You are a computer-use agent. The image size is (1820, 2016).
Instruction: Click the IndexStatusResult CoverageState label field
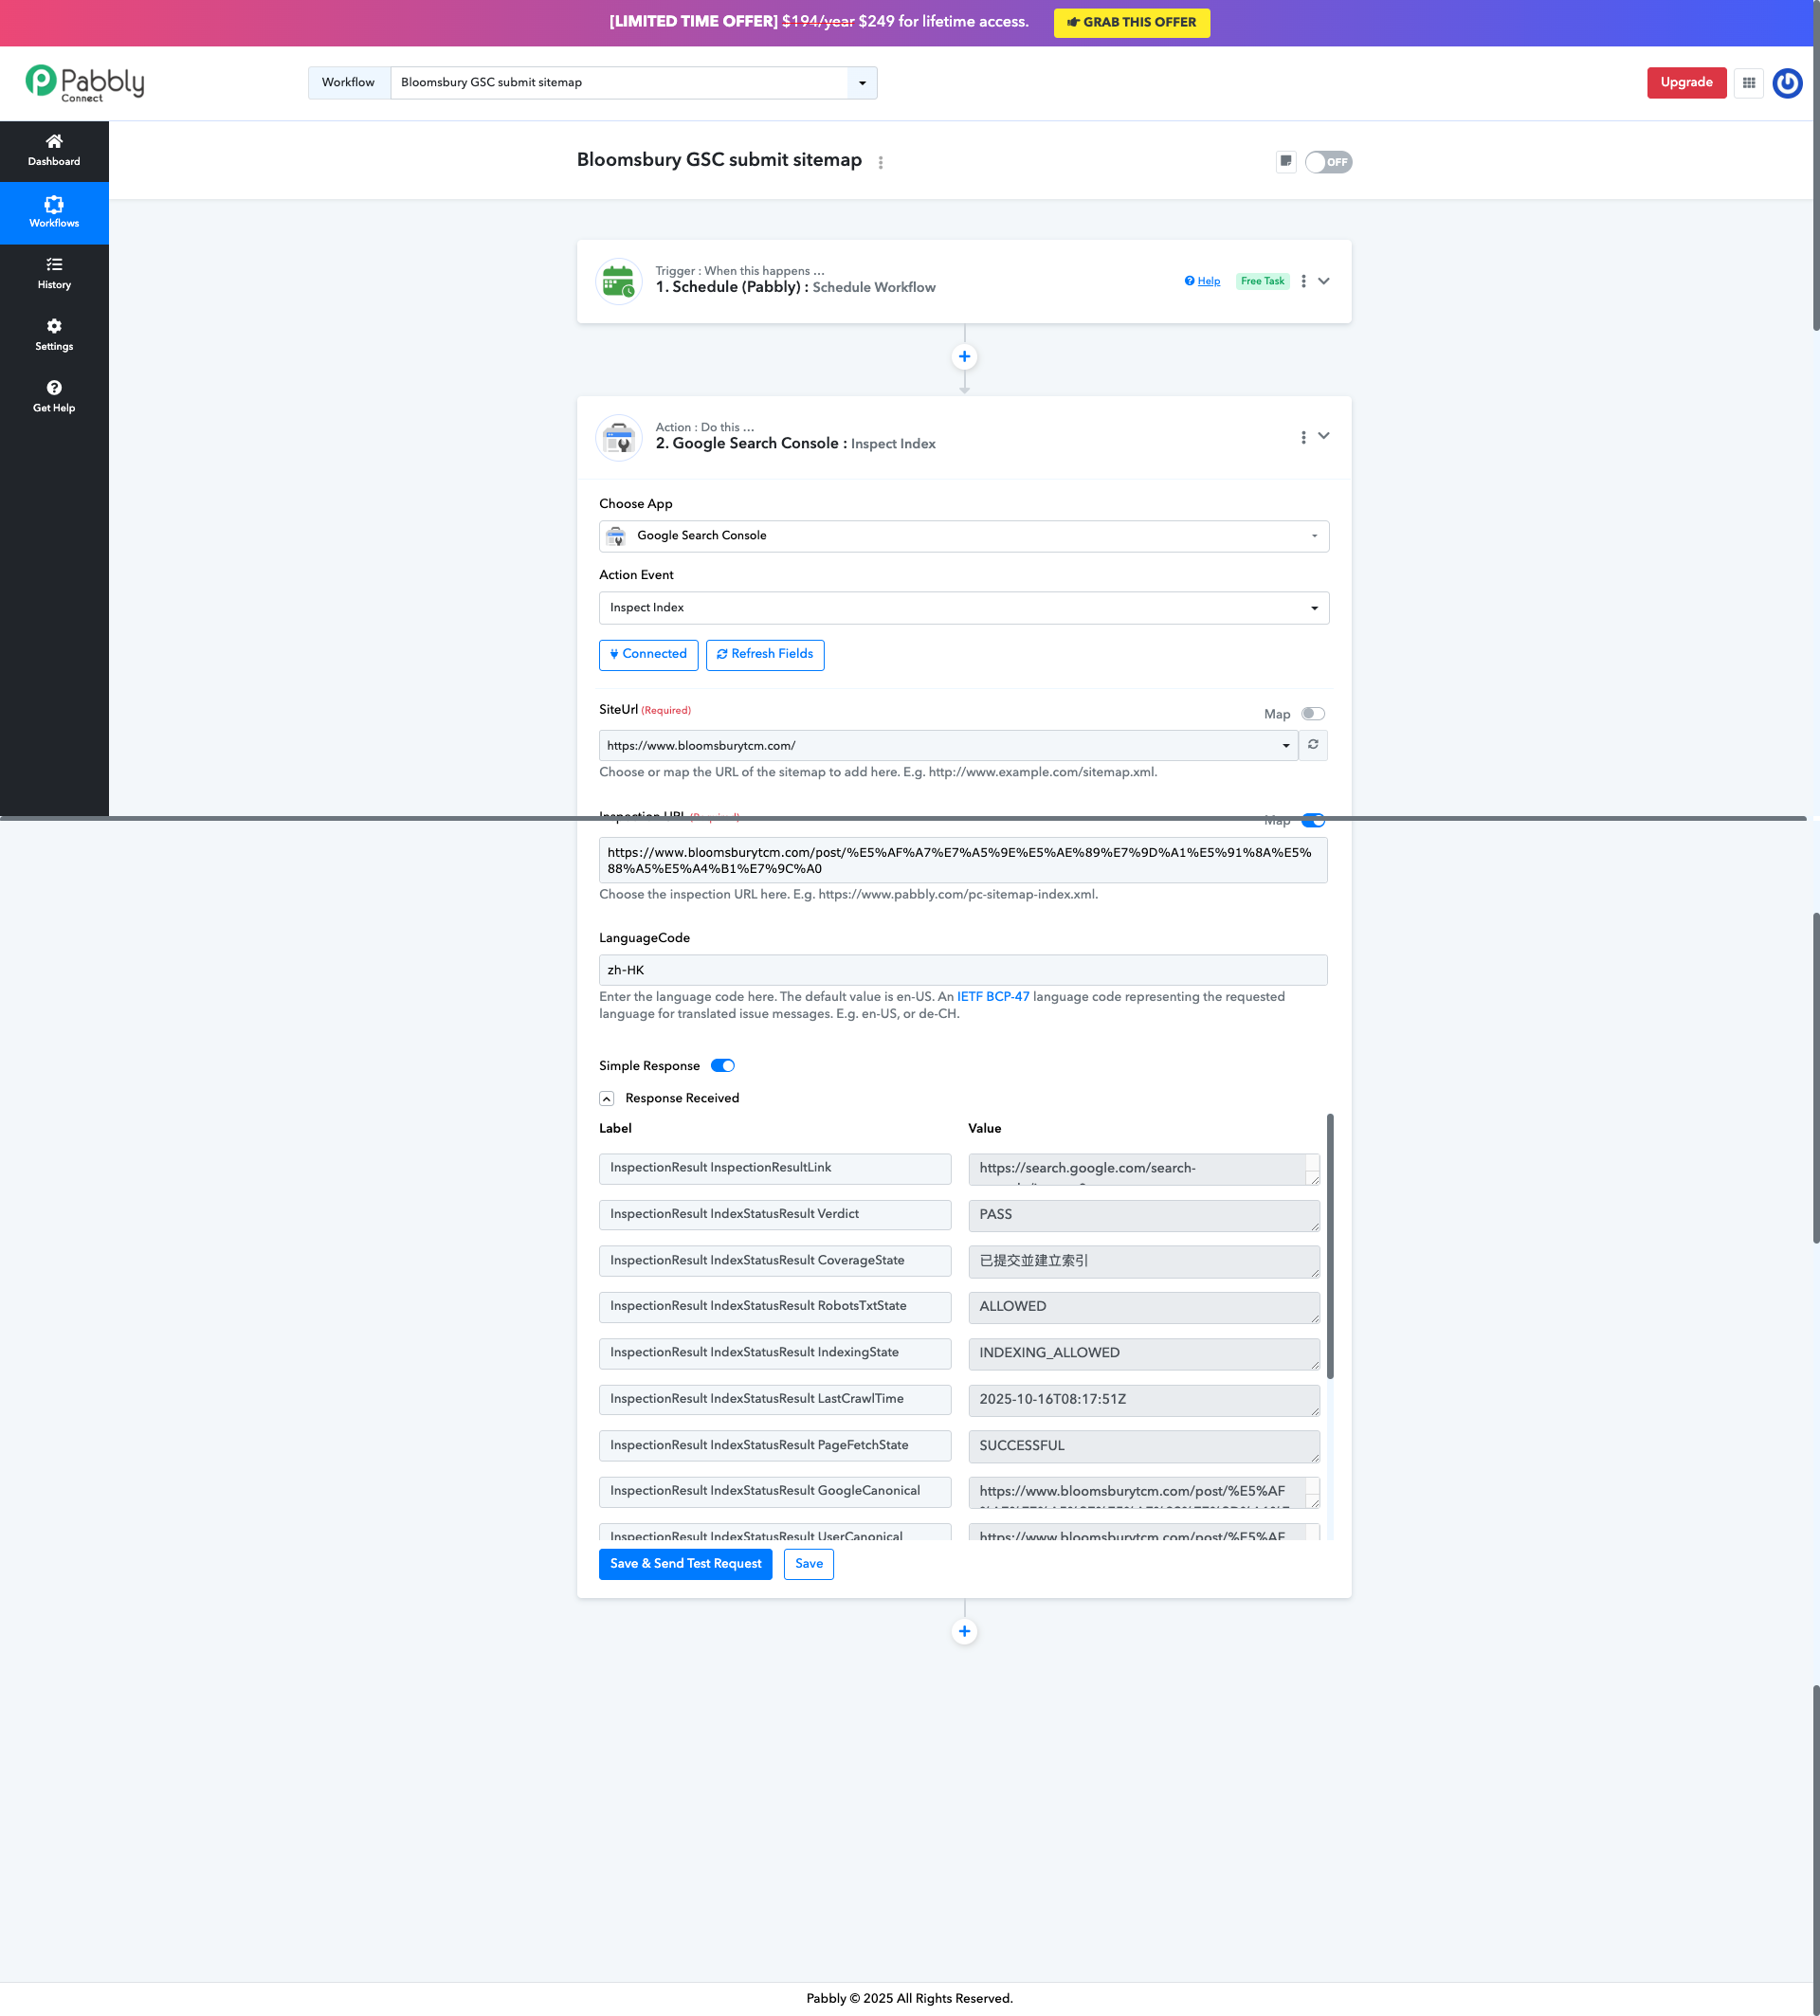775,1261
